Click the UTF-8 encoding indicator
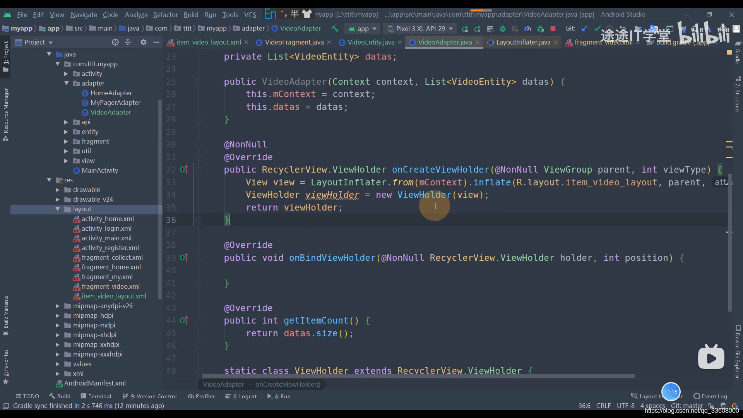This screenshot has height=418, width=743. point(625,406)
